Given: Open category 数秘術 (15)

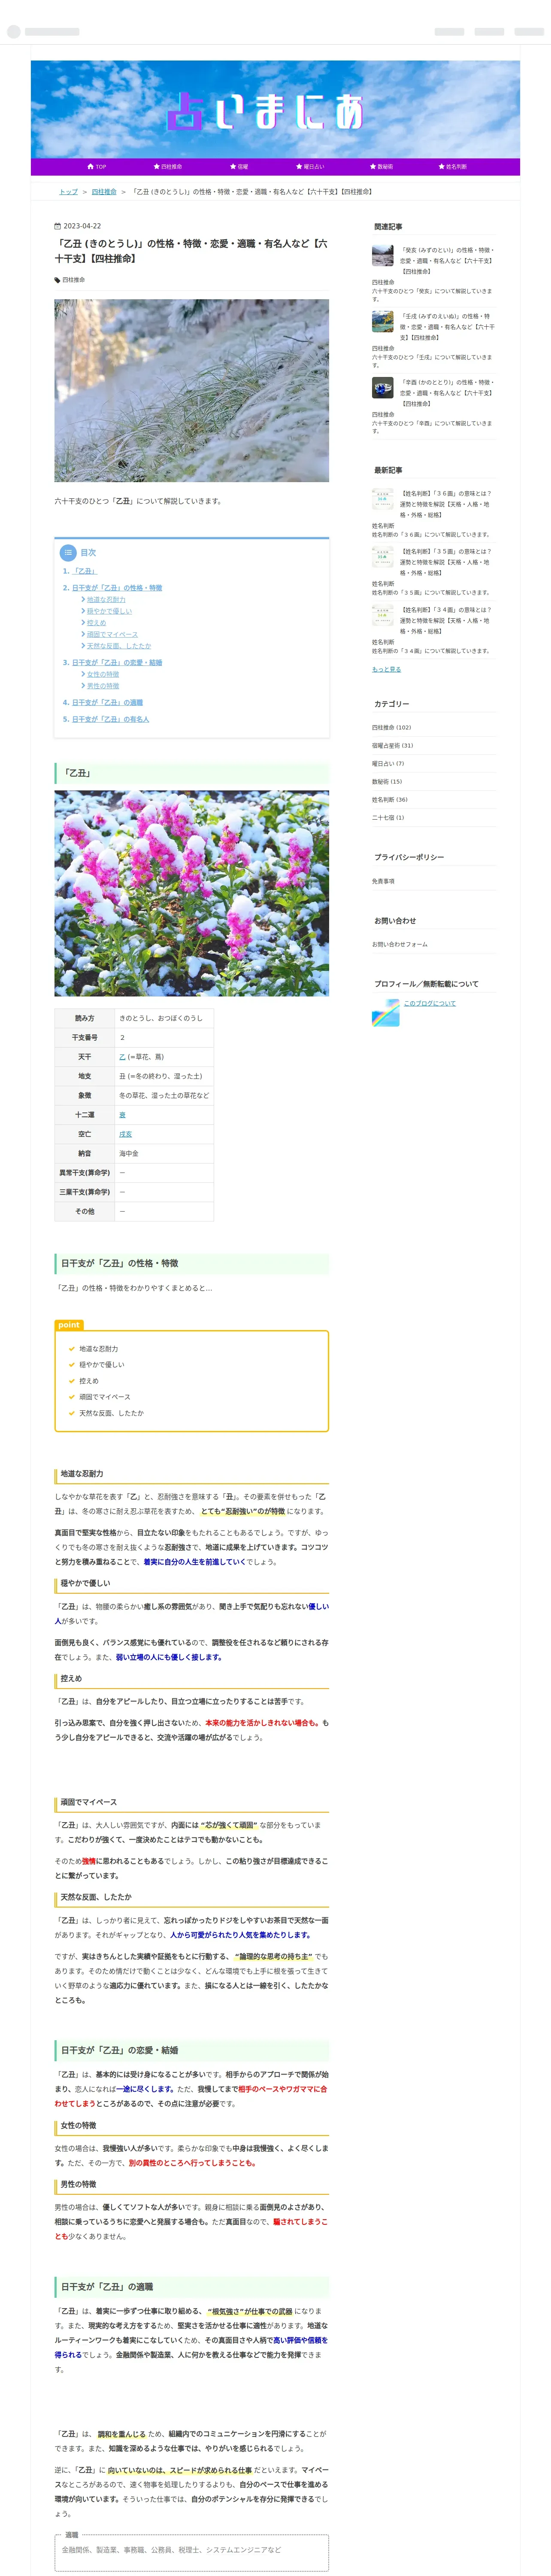Looking at the screenshot, I should coord(387,782).
